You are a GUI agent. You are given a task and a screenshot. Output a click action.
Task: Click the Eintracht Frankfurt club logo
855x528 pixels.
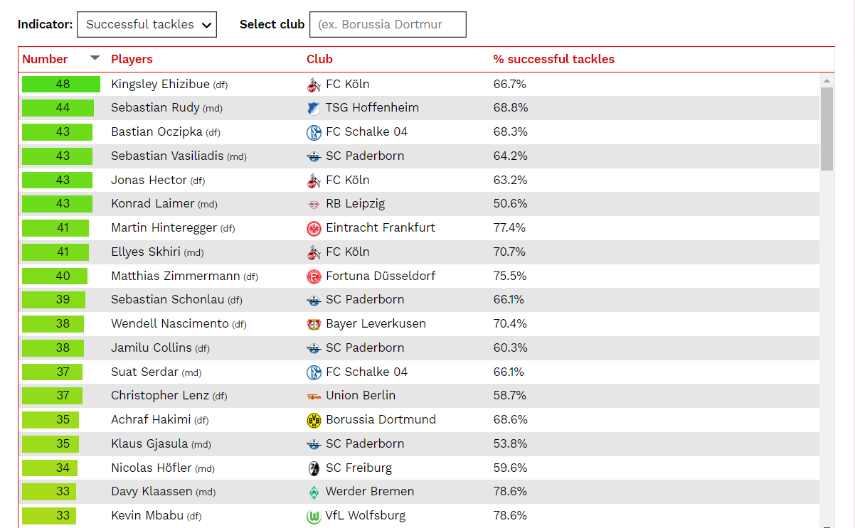click(x=314, y=228)
